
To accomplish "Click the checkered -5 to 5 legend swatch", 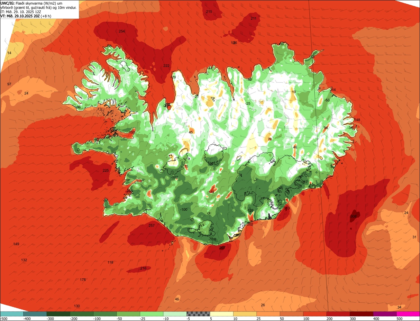I will tap(198, 314).
